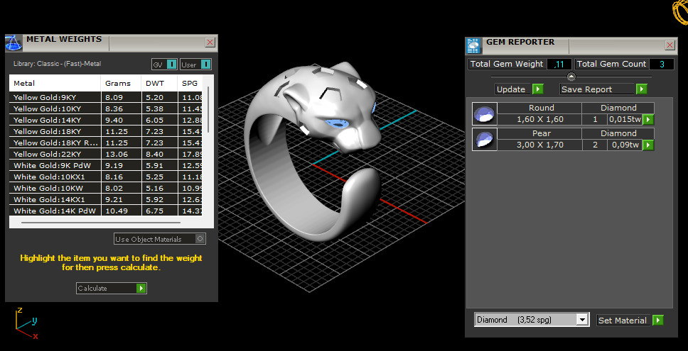Image resolution: width=688 pixels, height=351 pixels.
Task: Click the green arrow next to Update
Action: (x=538, y=89)
